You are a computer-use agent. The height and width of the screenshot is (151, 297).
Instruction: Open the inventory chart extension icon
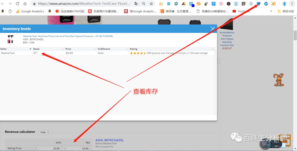[258, 4]
